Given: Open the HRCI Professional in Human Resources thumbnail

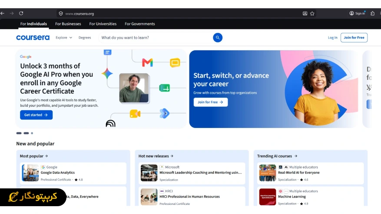Looking at the screenshot, I should coord(149,197).
